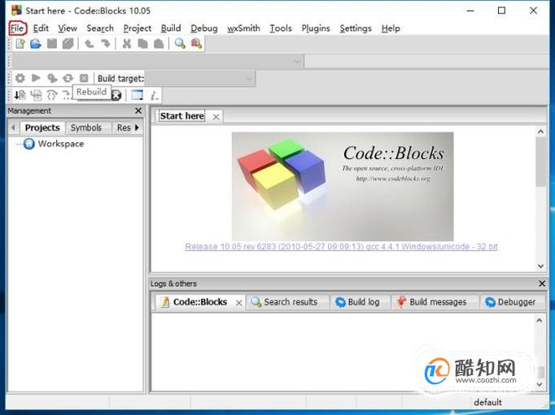Click the Undo arrow icon
The image size is (555, 415).
[x=89, y=44]
